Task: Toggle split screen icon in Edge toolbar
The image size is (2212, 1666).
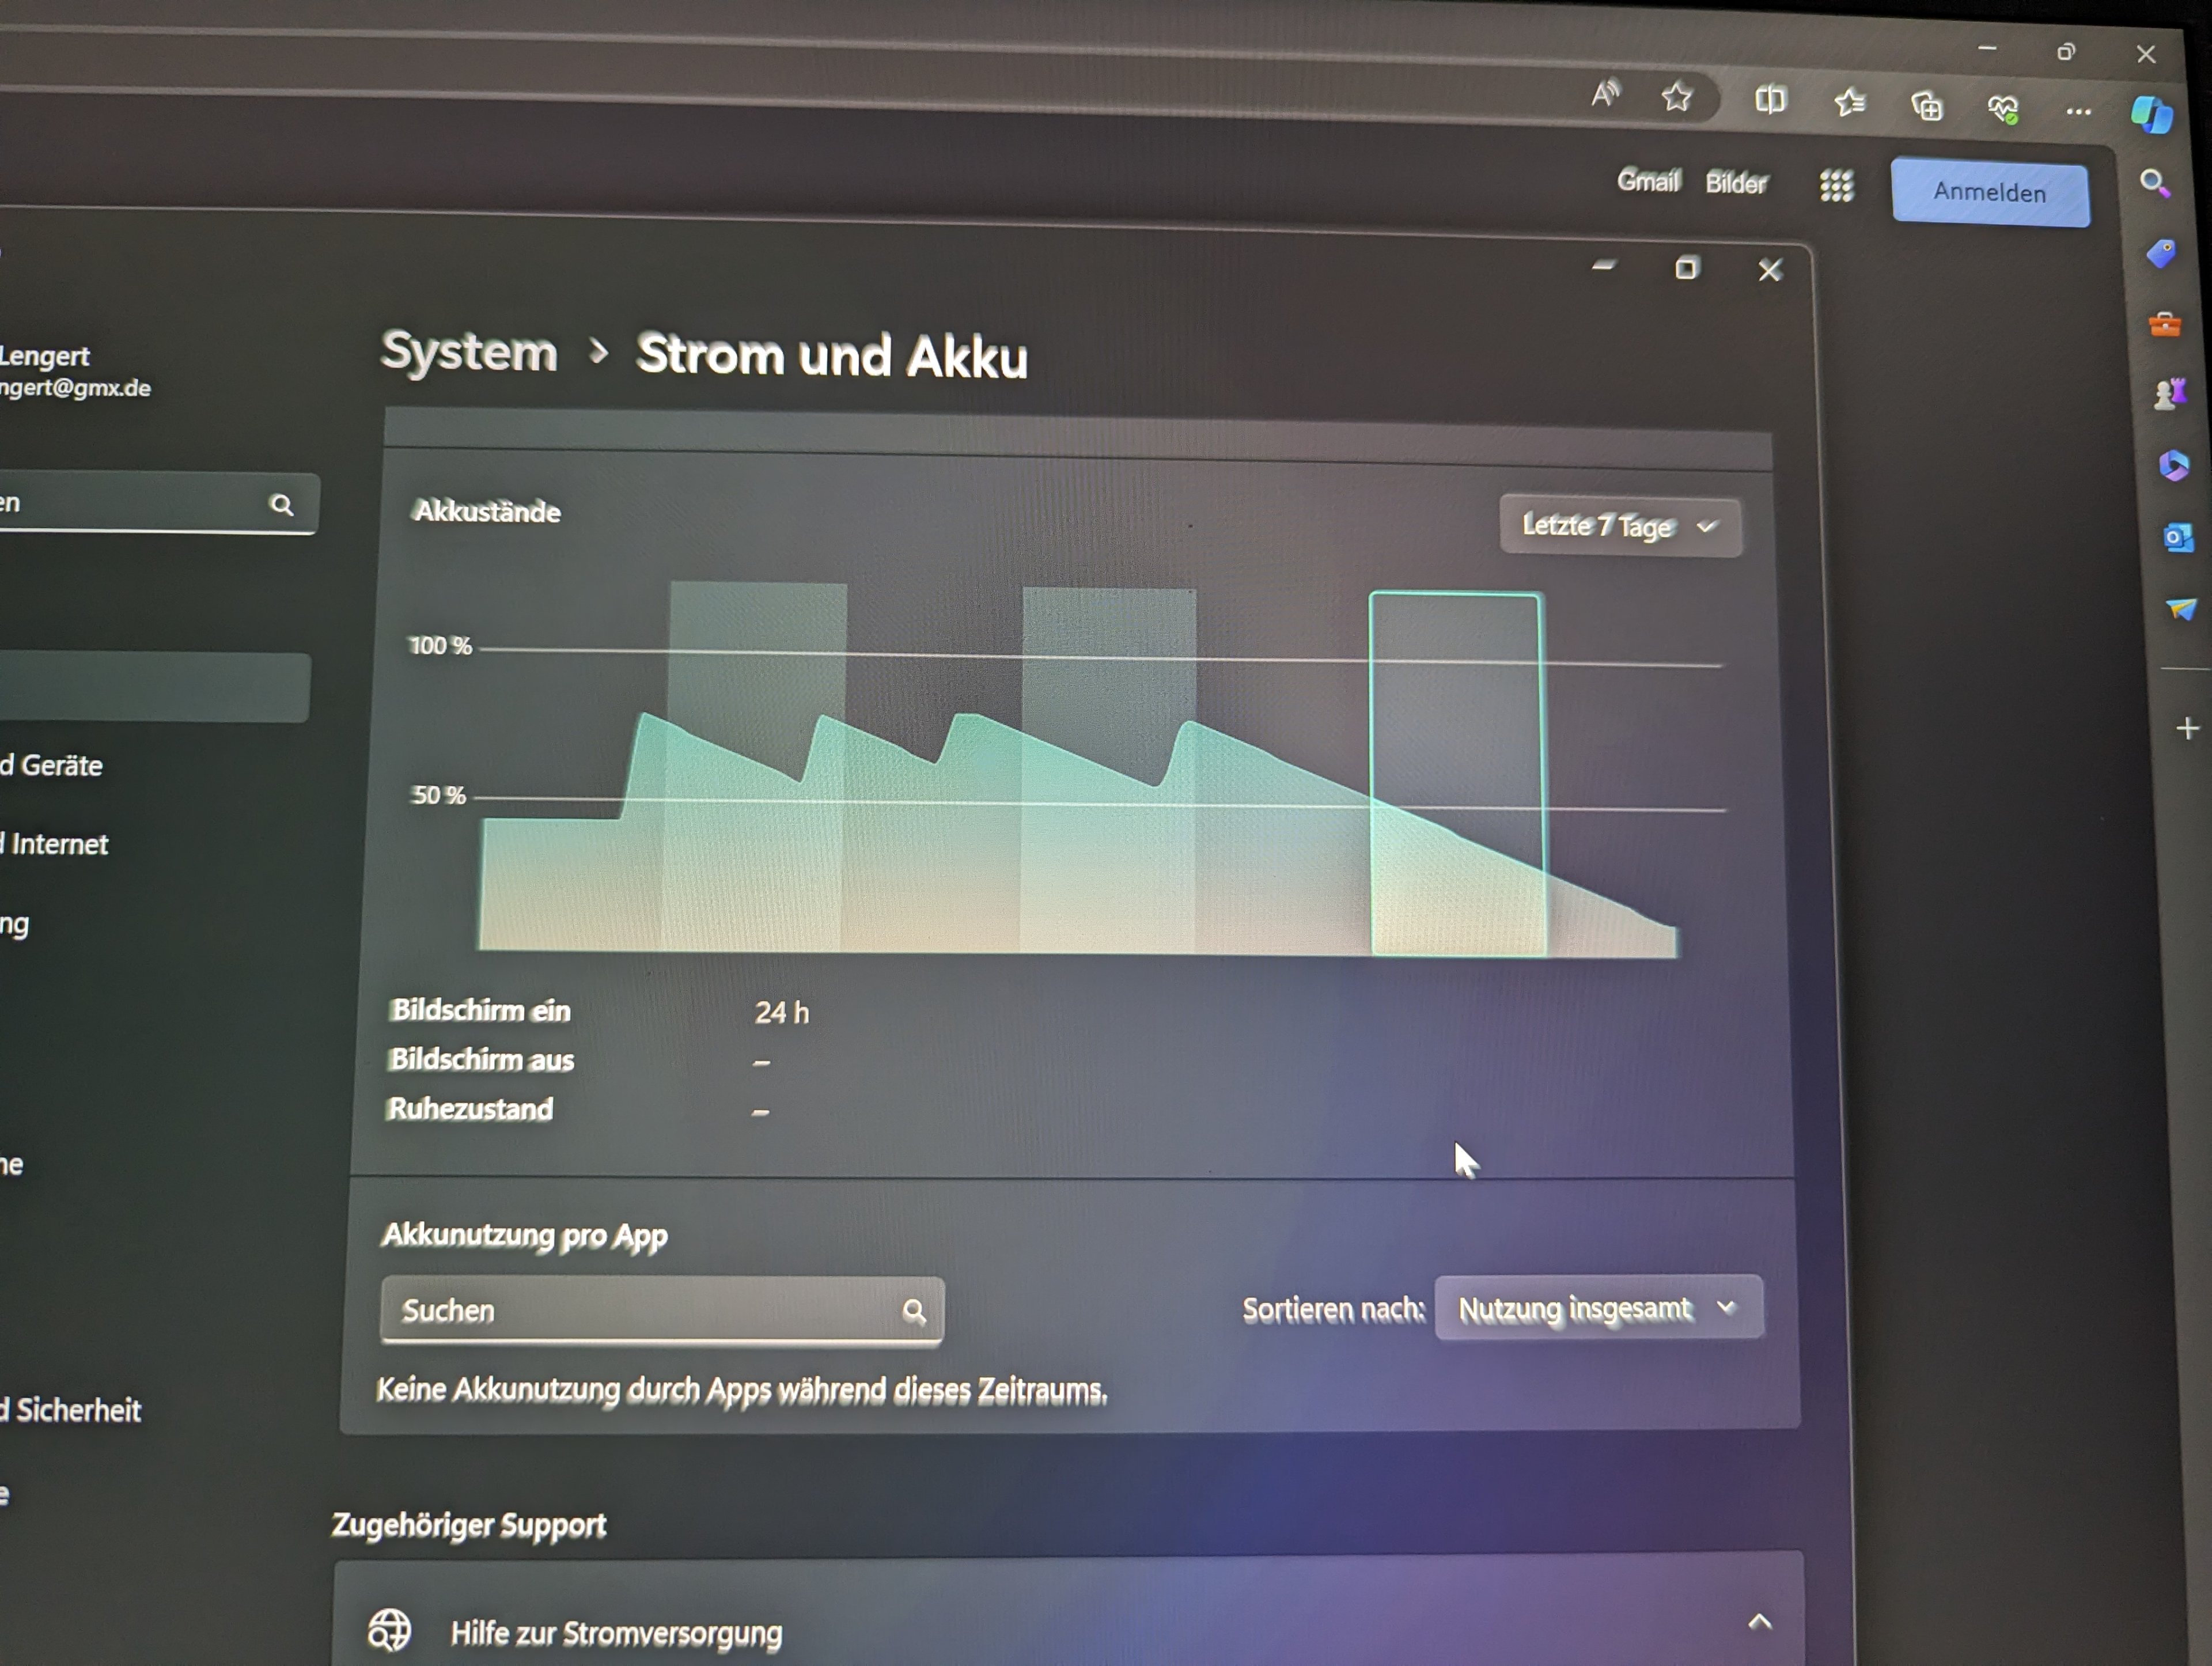Action: pyautogui.click(x=1770, y=99)
